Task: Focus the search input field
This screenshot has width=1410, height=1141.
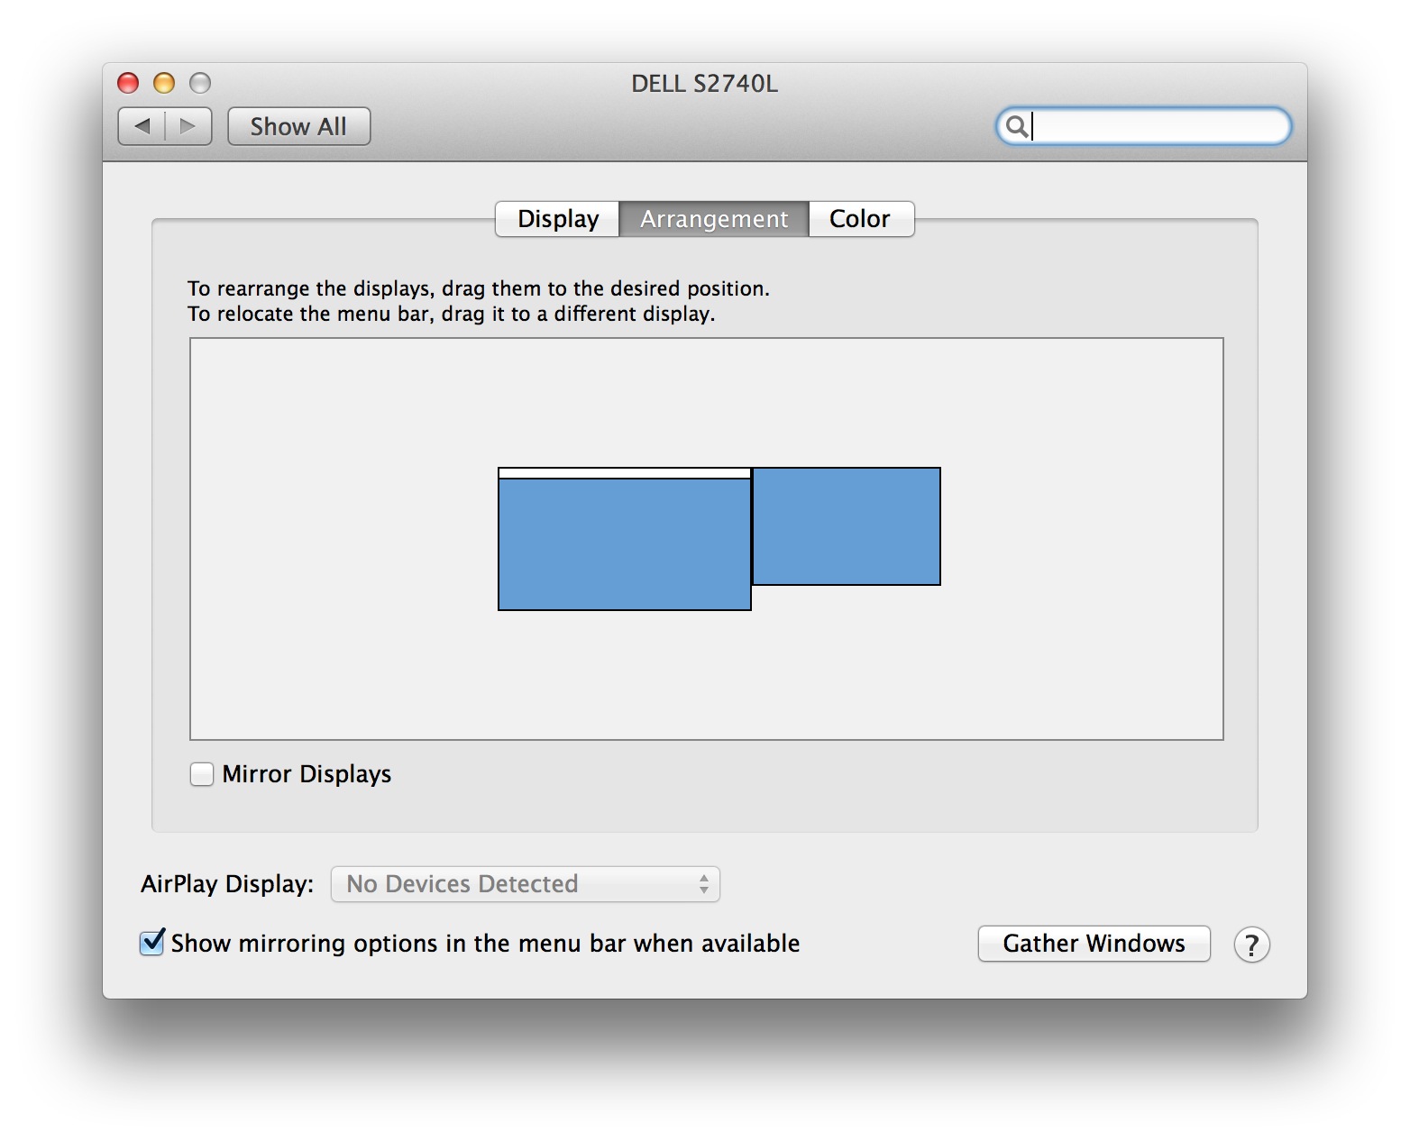Action: [1143, 126]
